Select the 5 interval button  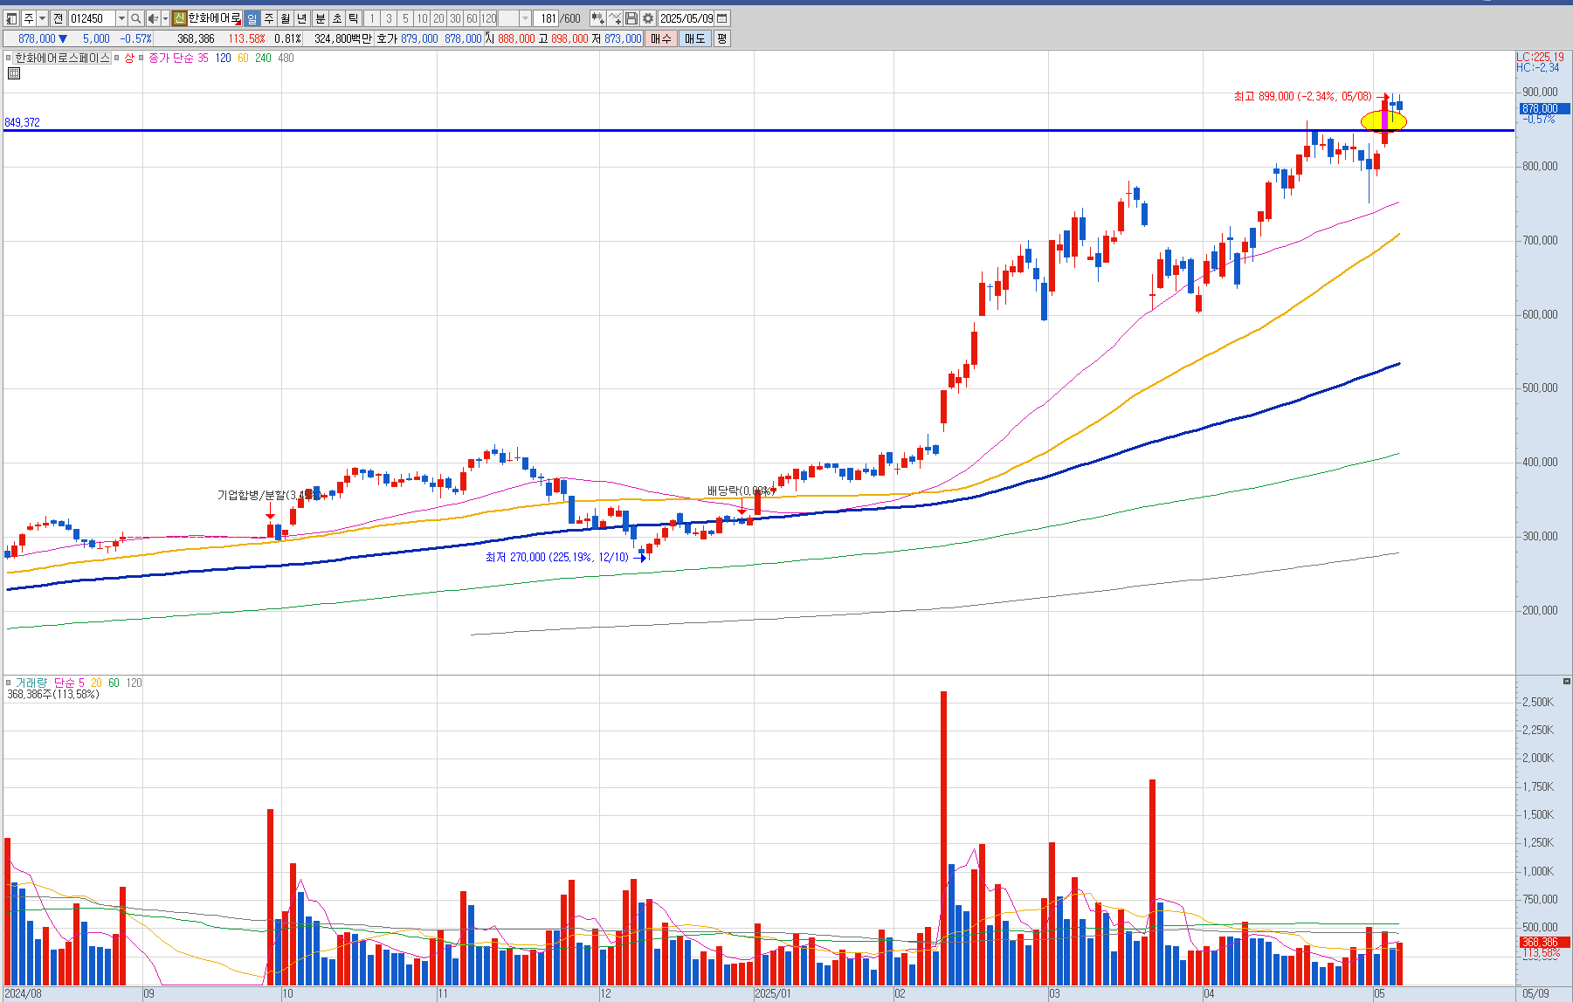click(x=405, y=18)
